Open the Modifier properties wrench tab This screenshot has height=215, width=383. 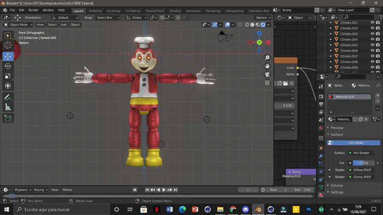[321, 156]
